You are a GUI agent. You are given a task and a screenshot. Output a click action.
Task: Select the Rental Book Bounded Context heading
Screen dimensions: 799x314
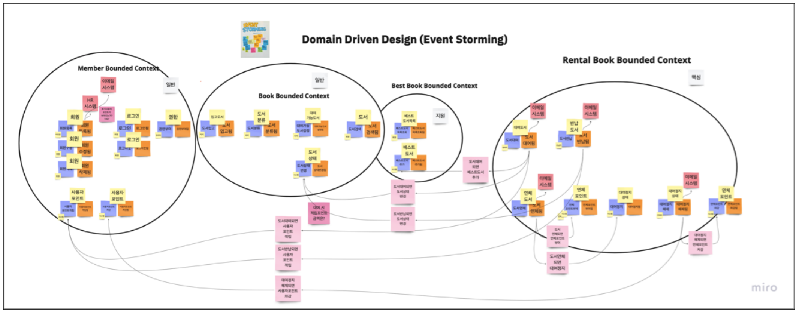tap(627, 60)
